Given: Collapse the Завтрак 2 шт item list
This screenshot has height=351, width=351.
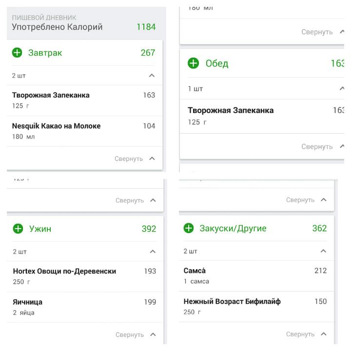Looking at the screenshot, I should [152, 76].
